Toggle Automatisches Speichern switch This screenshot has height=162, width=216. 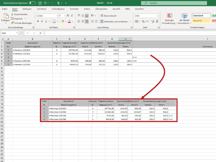tap(32, 3)
